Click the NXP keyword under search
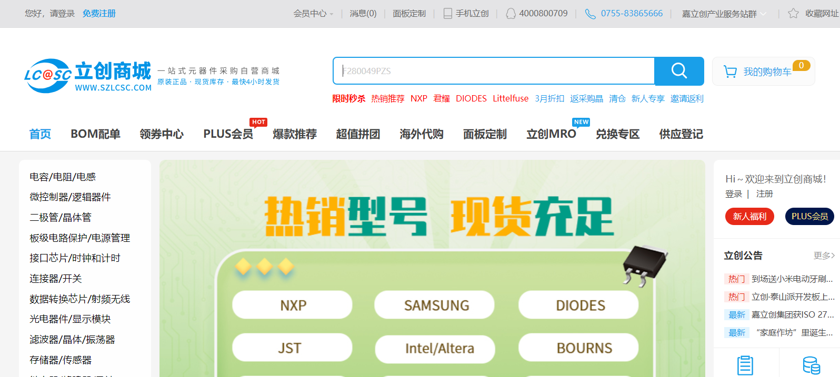Screen dimensions: 840x377 [419, 99]
